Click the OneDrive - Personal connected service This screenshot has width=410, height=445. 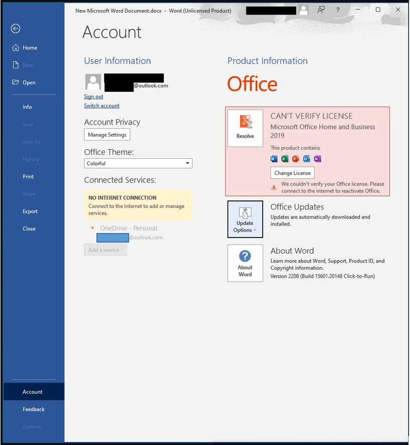(128, 228)
